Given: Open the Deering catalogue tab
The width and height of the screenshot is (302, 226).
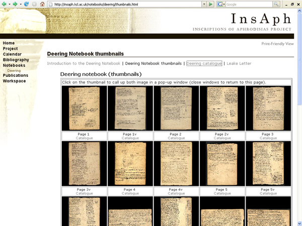Looking at the screenshot, I should (x=204, y=64).
